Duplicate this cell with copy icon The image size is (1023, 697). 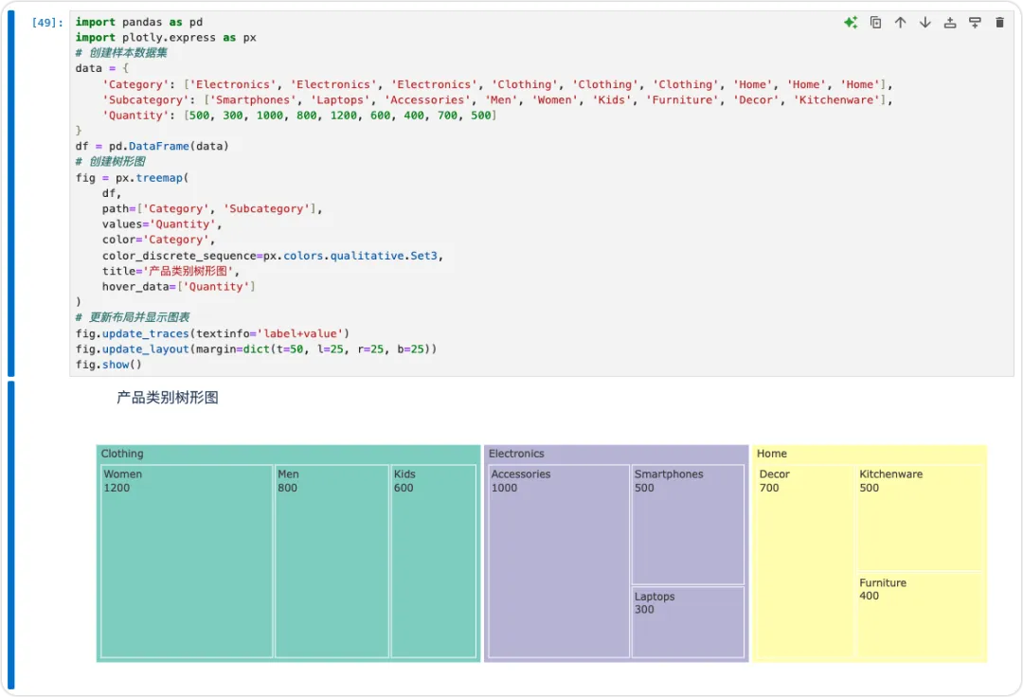875,23
